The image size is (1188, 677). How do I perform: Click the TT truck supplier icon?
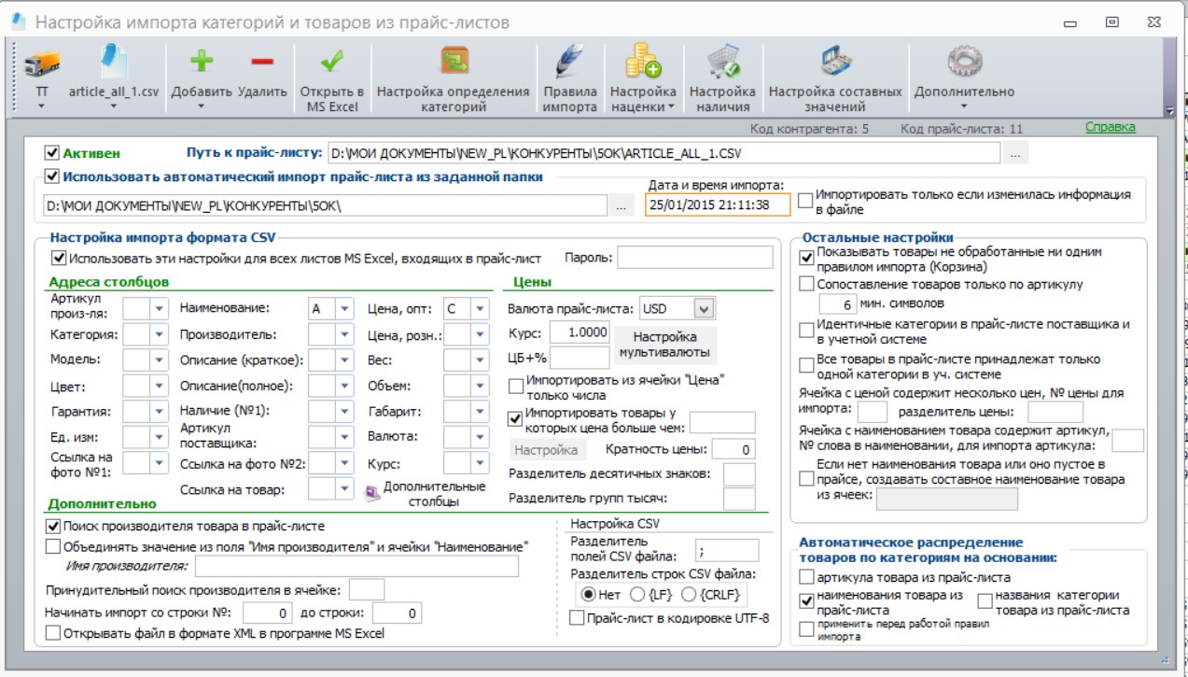tap(42, 63)
